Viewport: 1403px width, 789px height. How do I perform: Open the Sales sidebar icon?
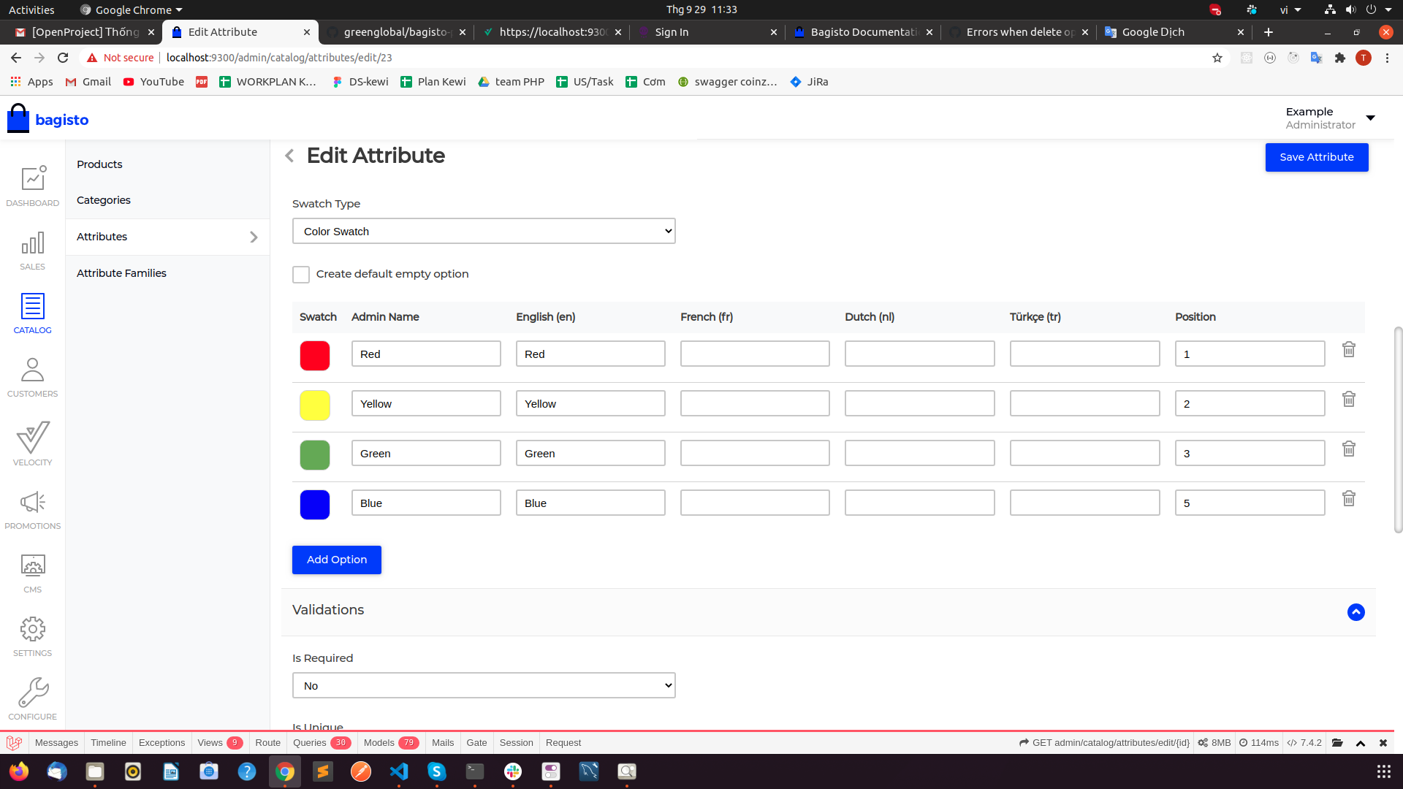[33, 251]
